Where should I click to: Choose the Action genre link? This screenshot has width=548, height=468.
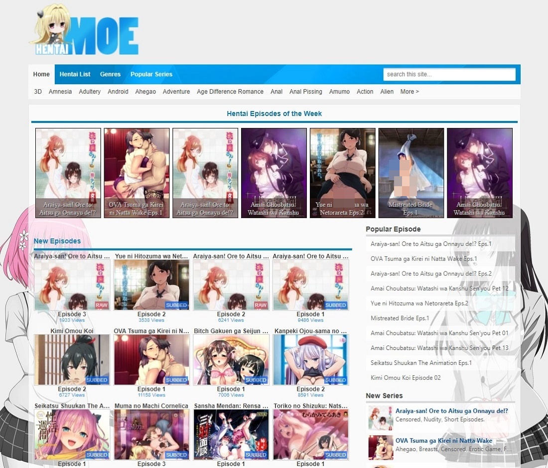tap(365, 92)
